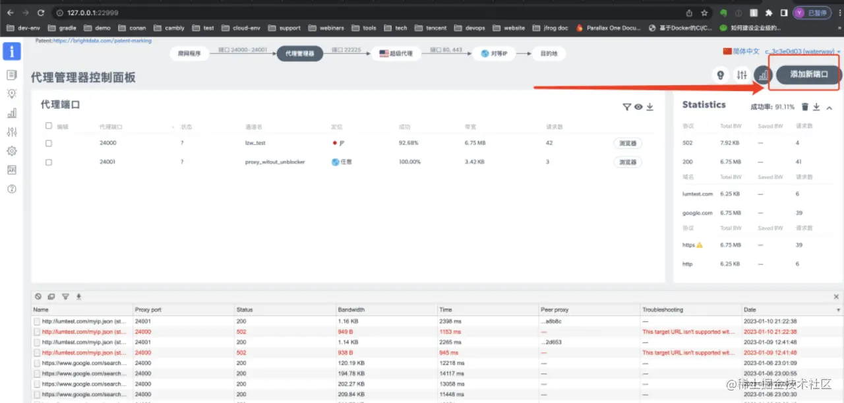Toggle column visibility eye icon in proxy ports
This screenshot has width=844, height=403.
tap(638, 107)
